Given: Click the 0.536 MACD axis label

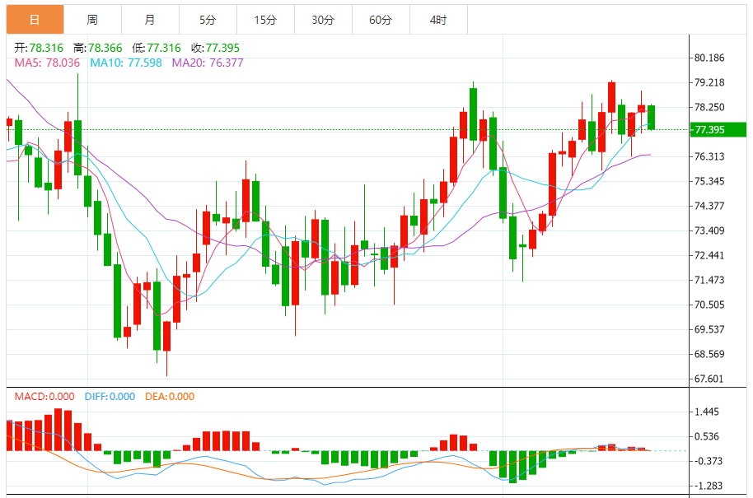Looking at the screenshot, I should click(707, 436).
